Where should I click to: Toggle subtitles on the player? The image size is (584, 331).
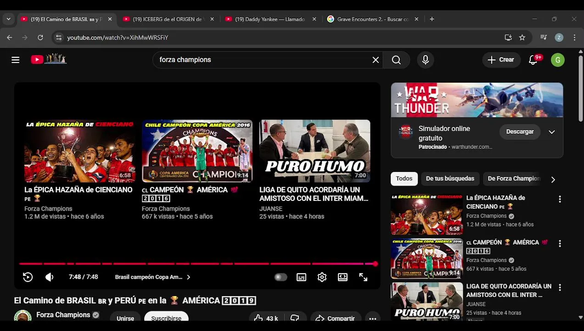(x=301, y=277)
